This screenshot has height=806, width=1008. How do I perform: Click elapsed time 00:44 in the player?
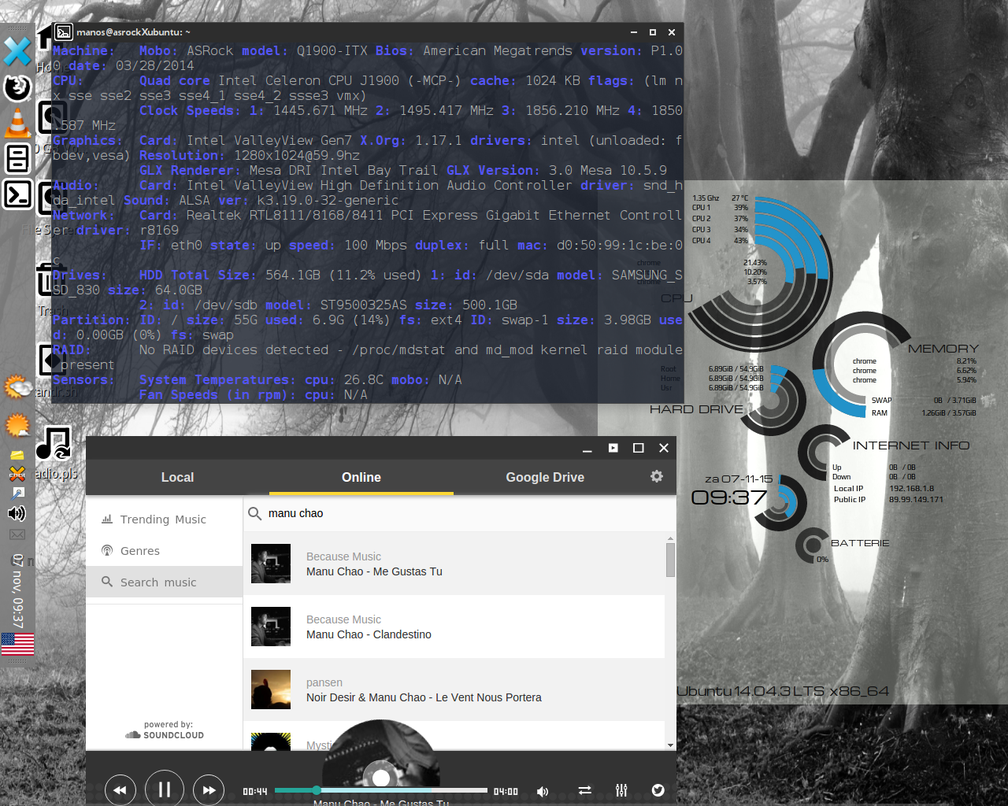pyautogui.click(x=255, y=792)
